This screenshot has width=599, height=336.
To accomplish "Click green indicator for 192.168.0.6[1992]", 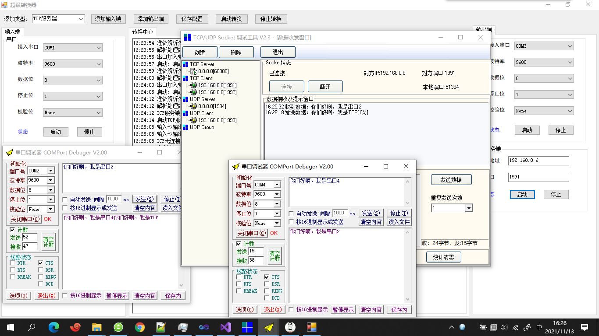I will (193, 92).
